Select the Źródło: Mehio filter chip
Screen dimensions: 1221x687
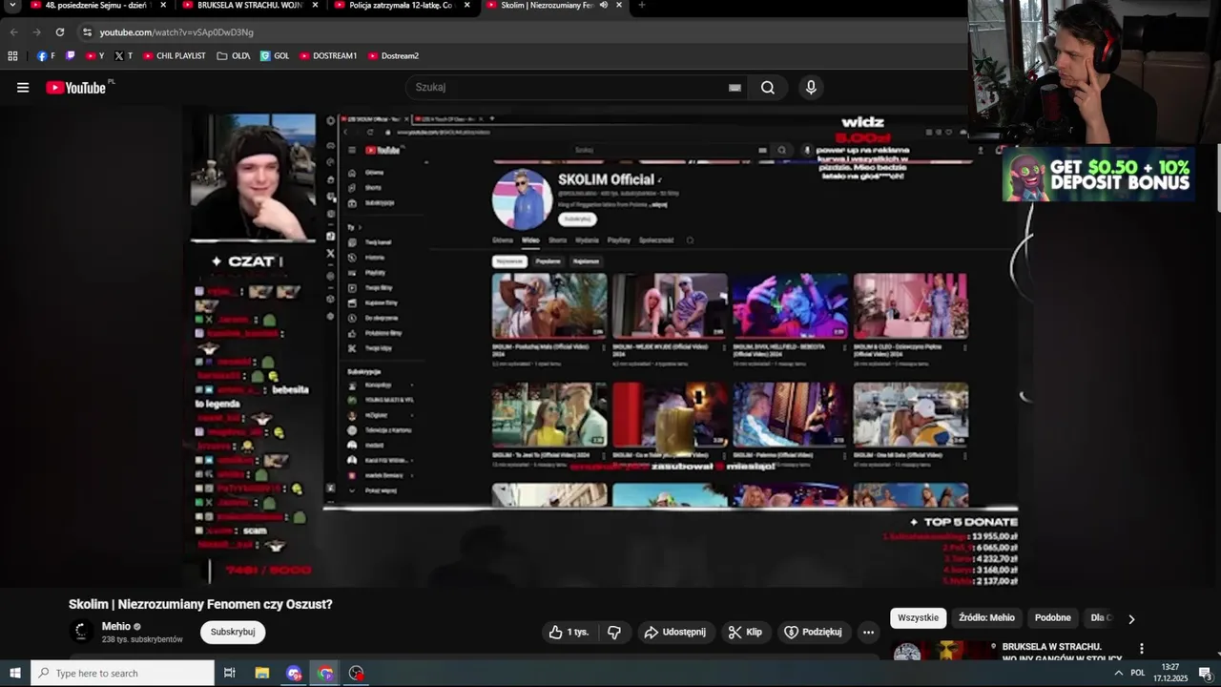tap(986, 618)
